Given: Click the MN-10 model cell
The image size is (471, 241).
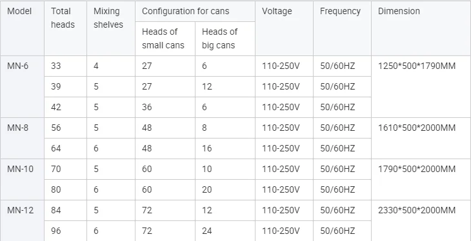Looking at the screenshot, I should 22,179.
